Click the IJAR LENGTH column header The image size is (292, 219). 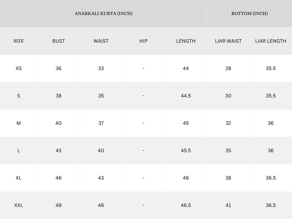click(x=270, y=41)
